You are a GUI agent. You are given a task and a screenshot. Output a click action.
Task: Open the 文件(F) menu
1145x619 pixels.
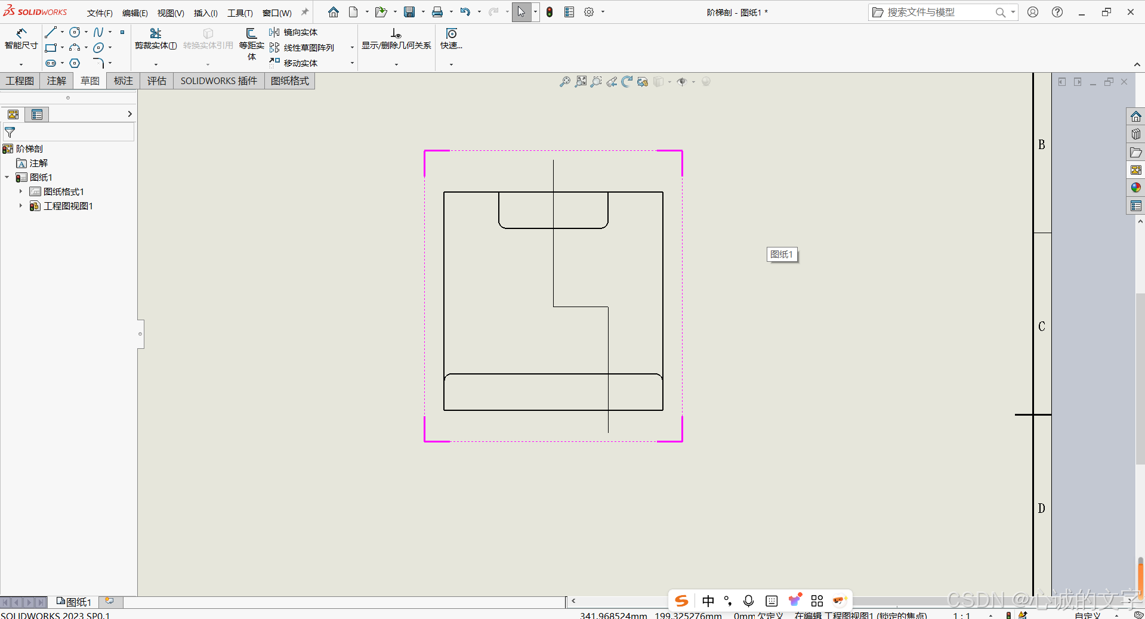click(100, 13)
